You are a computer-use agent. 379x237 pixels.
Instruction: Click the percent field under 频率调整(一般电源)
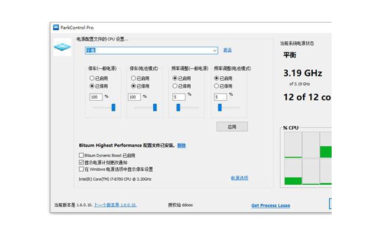coord(179,97)
